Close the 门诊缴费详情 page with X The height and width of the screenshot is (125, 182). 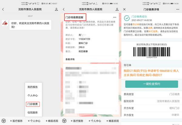click(x=124, y=9)
